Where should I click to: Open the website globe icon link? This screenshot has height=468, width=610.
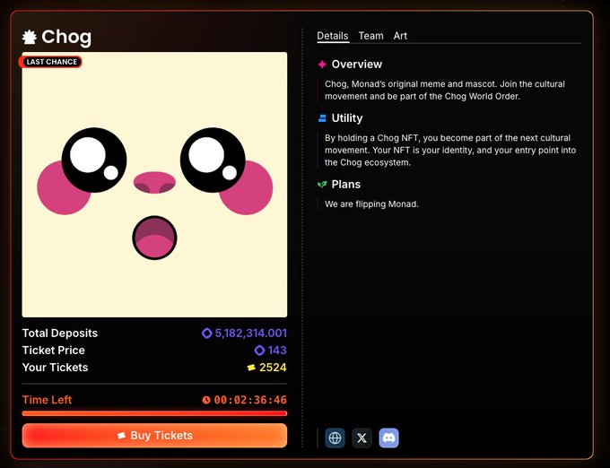(335, 438)
